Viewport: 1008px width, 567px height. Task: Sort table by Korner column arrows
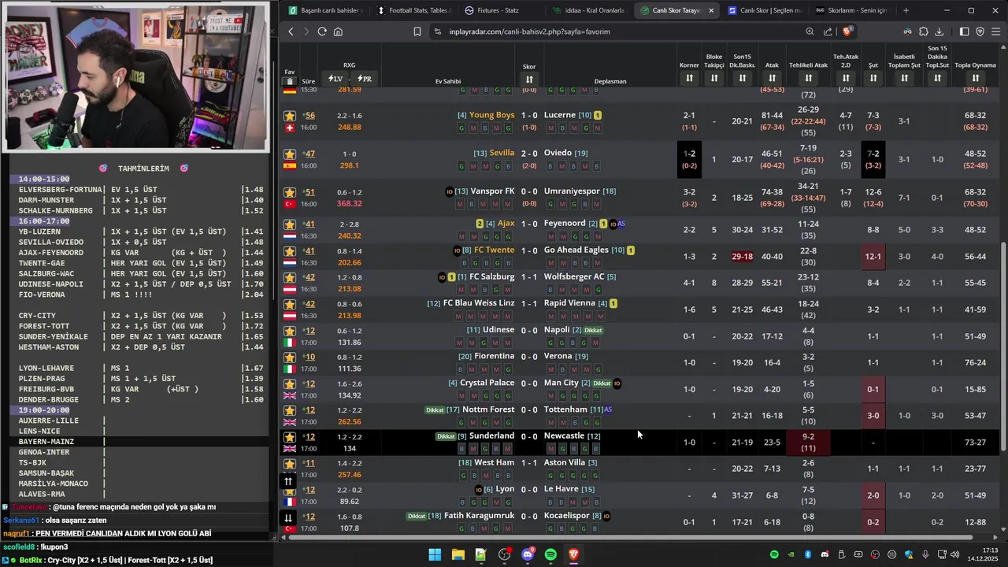pyautogui.click(x=689, y=78)
